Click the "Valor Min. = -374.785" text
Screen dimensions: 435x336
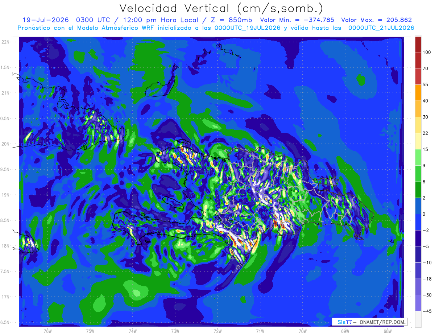point(297,20)
